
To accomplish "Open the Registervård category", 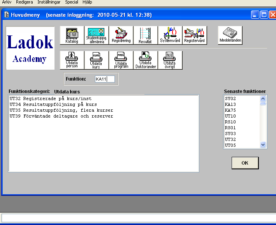I will click(195, 35).
